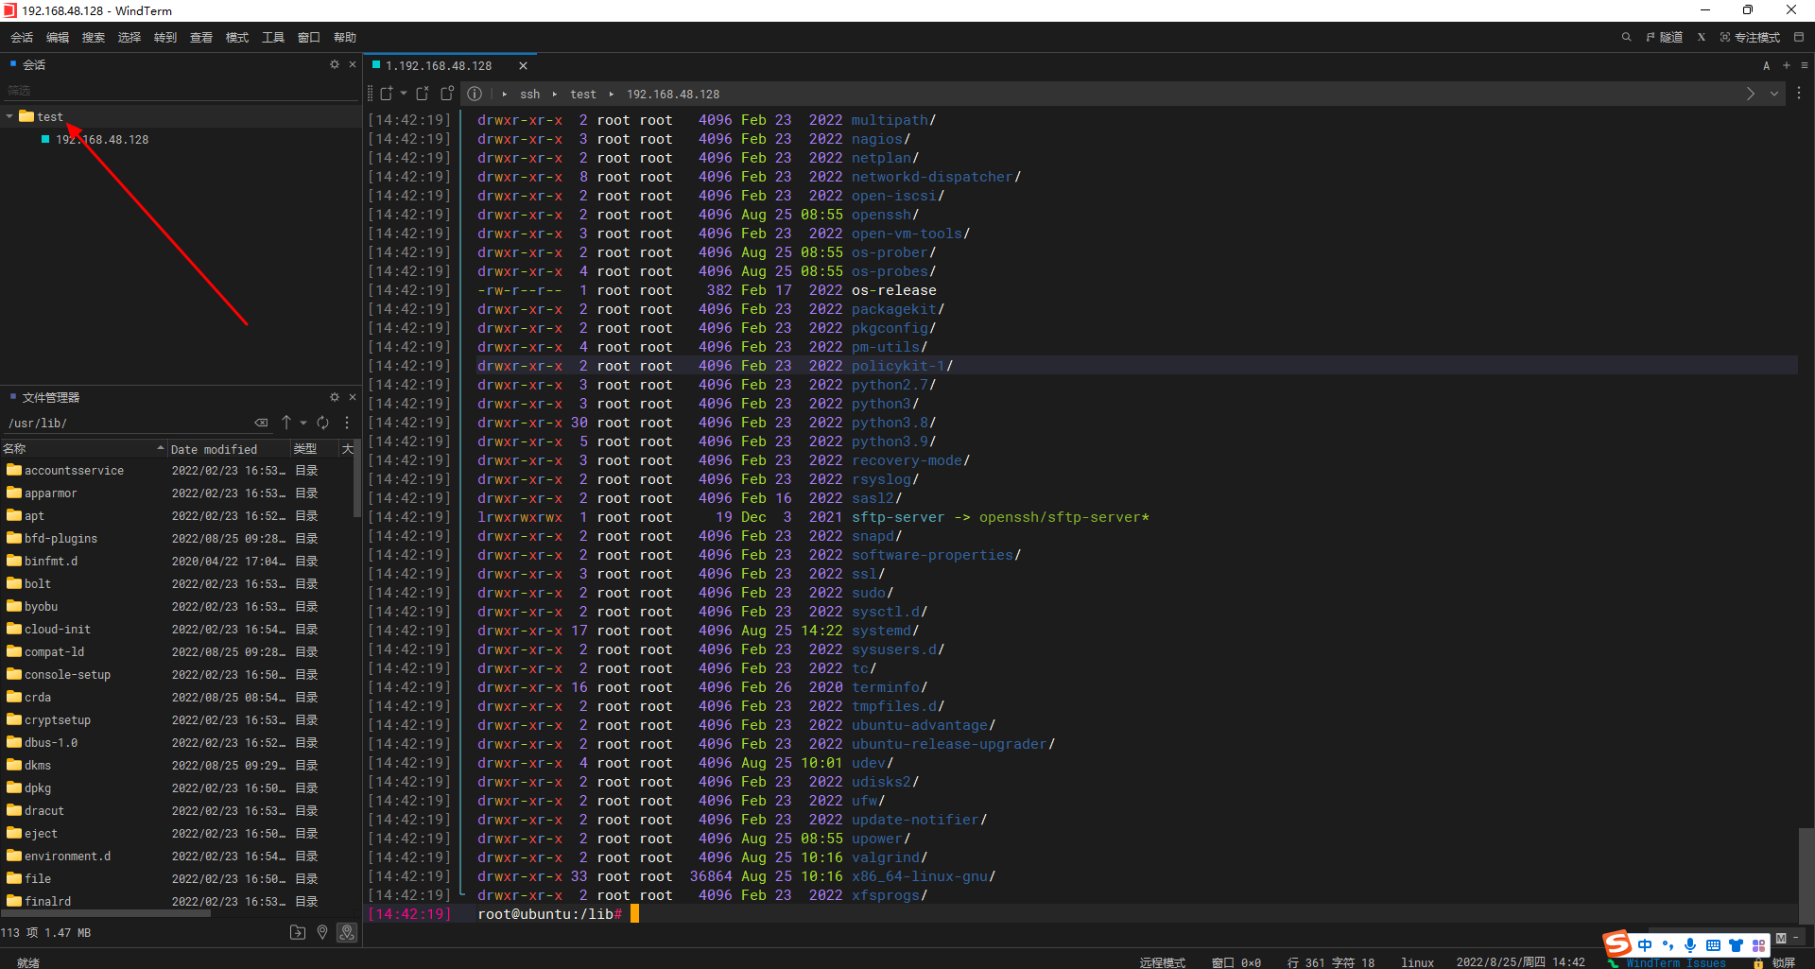Viewport: 1815px width, 969px height.
Task: Select the accountsservice folder
Action: [74, 470]
